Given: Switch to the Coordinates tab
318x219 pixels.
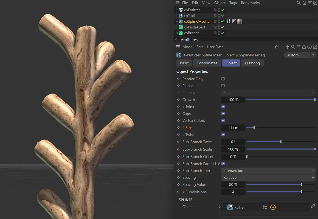Looking at the screenshot, I should [207, 63].
